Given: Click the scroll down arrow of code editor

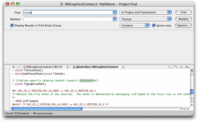Looking at the screenshot, I should (192, 104).
